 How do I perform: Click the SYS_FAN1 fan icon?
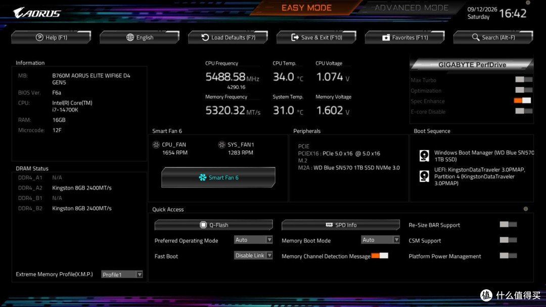tap(221, 144)
